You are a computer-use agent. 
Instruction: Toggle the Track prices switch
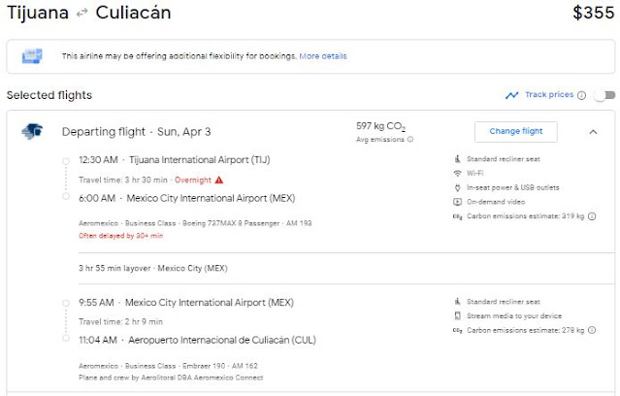coord(604,95)
